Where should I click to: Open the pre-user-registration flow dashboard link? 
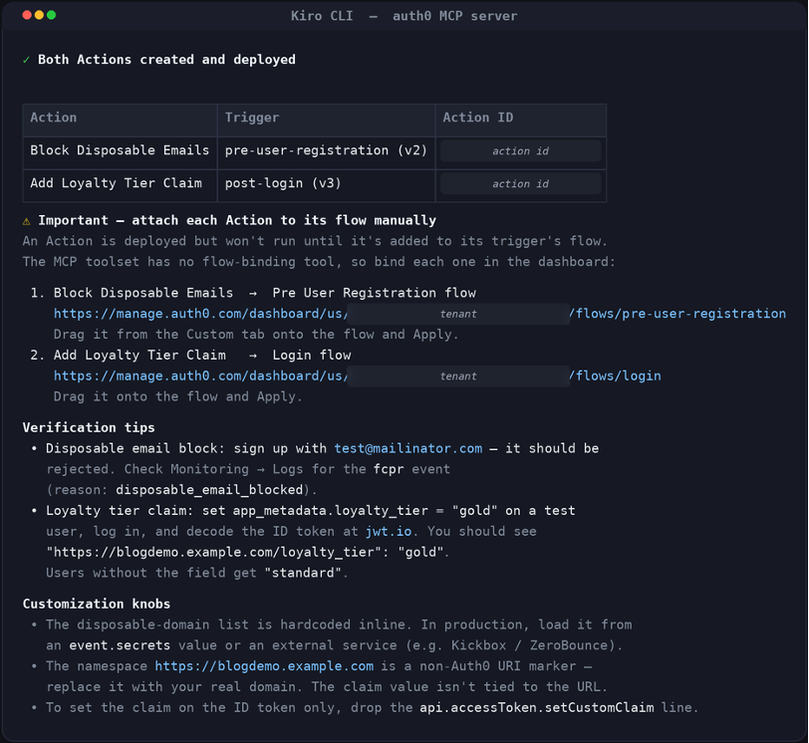click(x=419, y=314)
